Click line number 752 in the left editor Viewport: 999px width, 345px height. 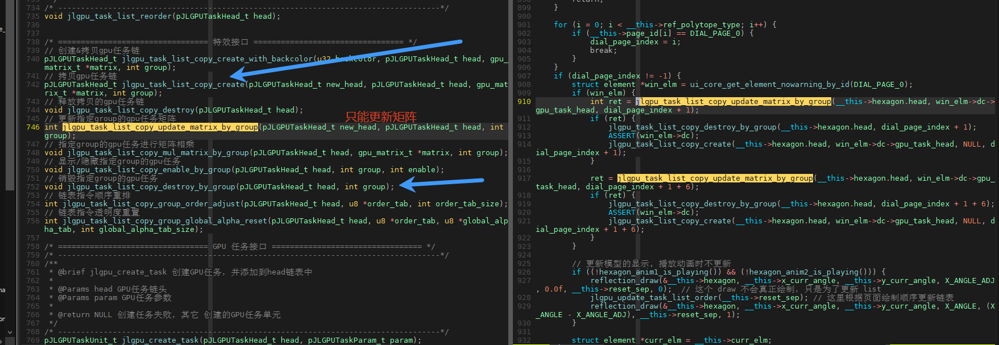tap(33, 187)
